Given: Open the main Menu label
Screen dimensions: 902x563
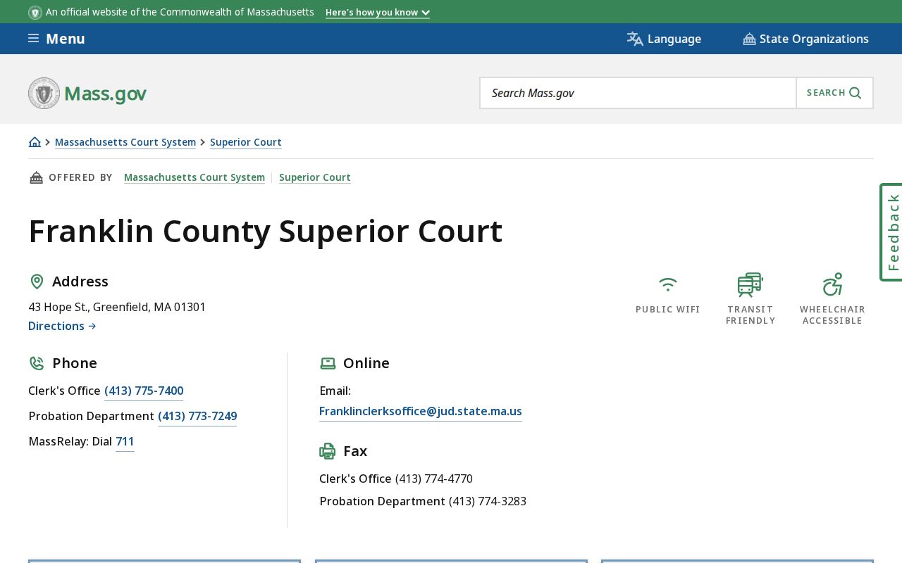Looking at the screenshot, I should coord(66,39).
